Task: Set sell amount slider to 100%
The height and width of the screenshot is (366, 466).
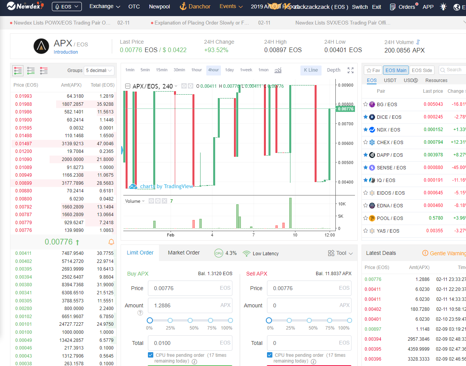Action: 349,320
